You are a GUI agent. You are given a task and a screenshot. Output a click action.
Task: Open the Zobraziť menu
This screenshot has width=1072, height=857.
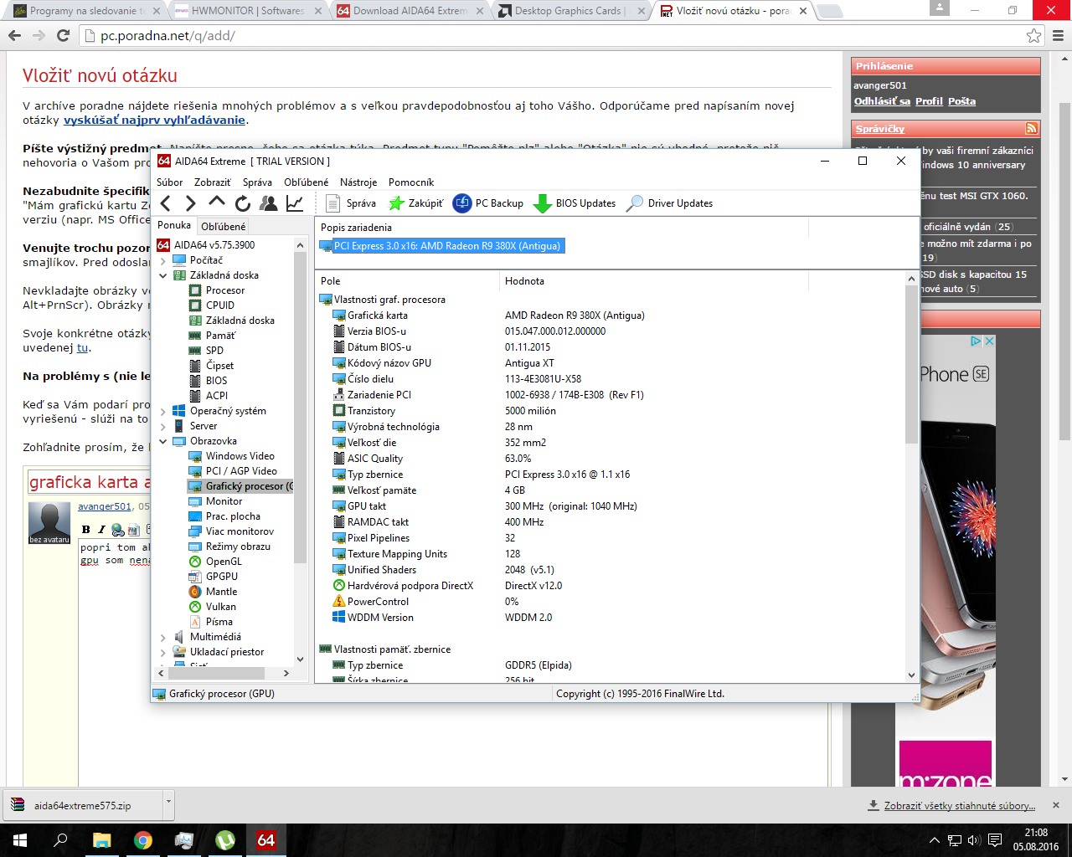(x=212, y=182)
